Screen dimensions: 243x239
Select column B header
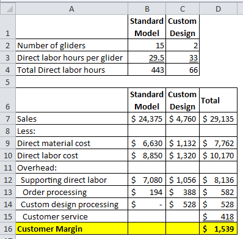[x=147, y=9]
